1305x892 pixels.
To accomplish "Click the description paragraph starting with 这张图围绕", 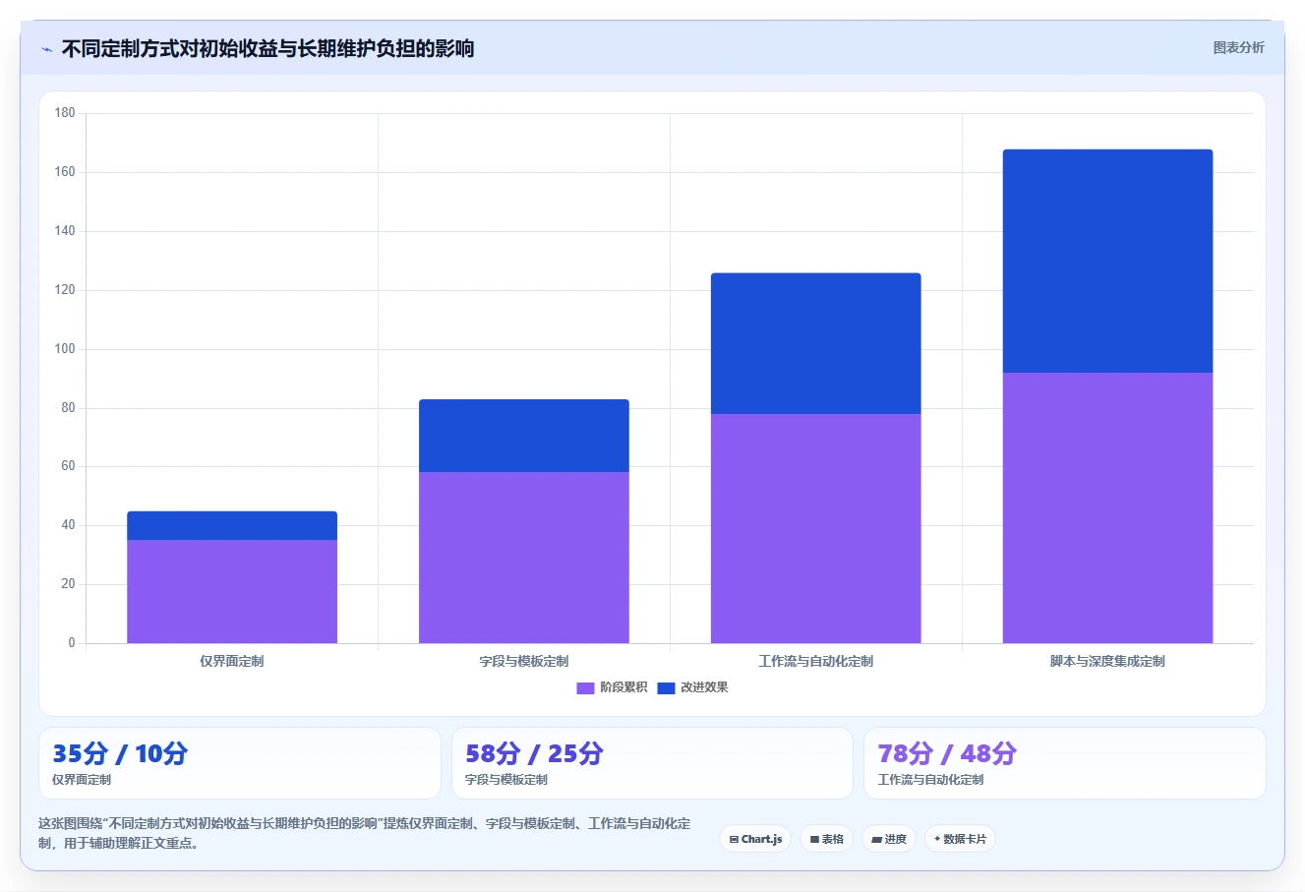I will [x=364, y=833].
